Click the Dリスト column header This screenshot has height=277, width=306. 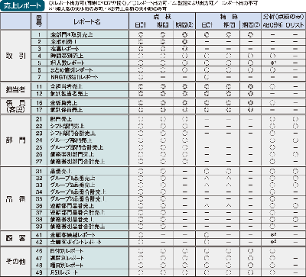pyautogui.click(x=295, y=25)
